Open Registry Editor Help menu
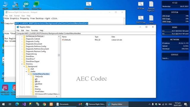This screenshot has width=190, height=107. tap(42, 30)
